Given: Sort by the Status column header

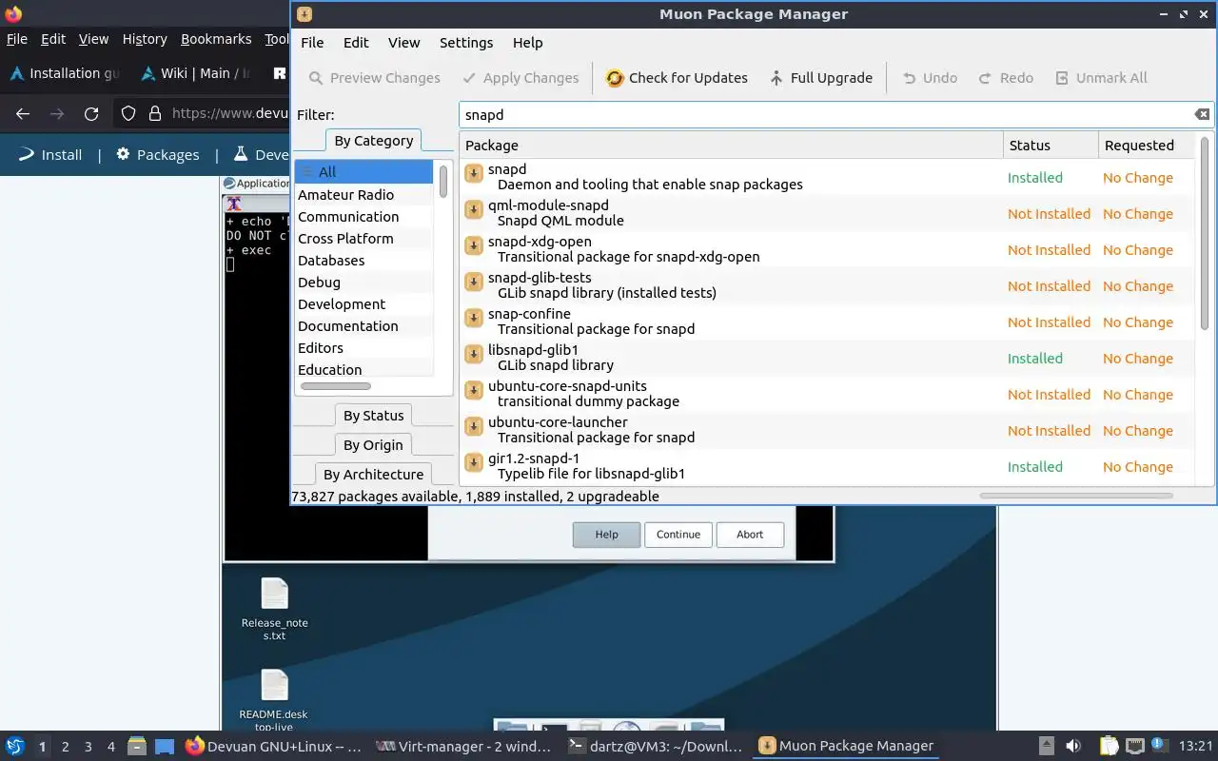Looking at the screenshot, I should coord(1051,146).
